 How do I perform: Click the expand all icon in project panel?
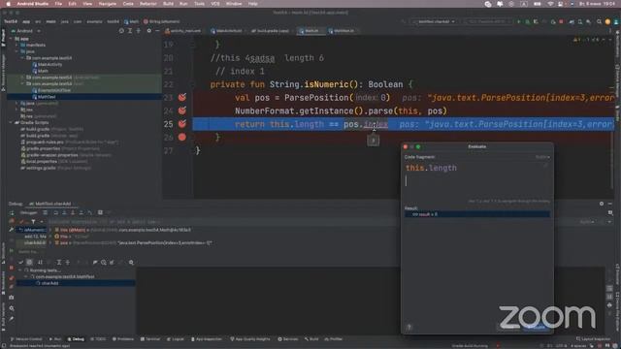[x=130, y=31]
